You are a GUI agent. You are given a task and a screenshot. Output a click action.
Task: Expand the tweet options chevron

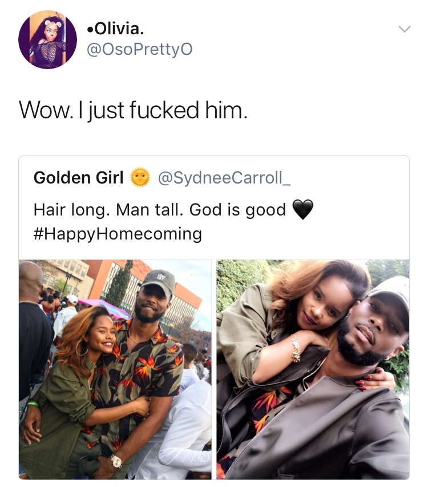click(x=404, y=29)
